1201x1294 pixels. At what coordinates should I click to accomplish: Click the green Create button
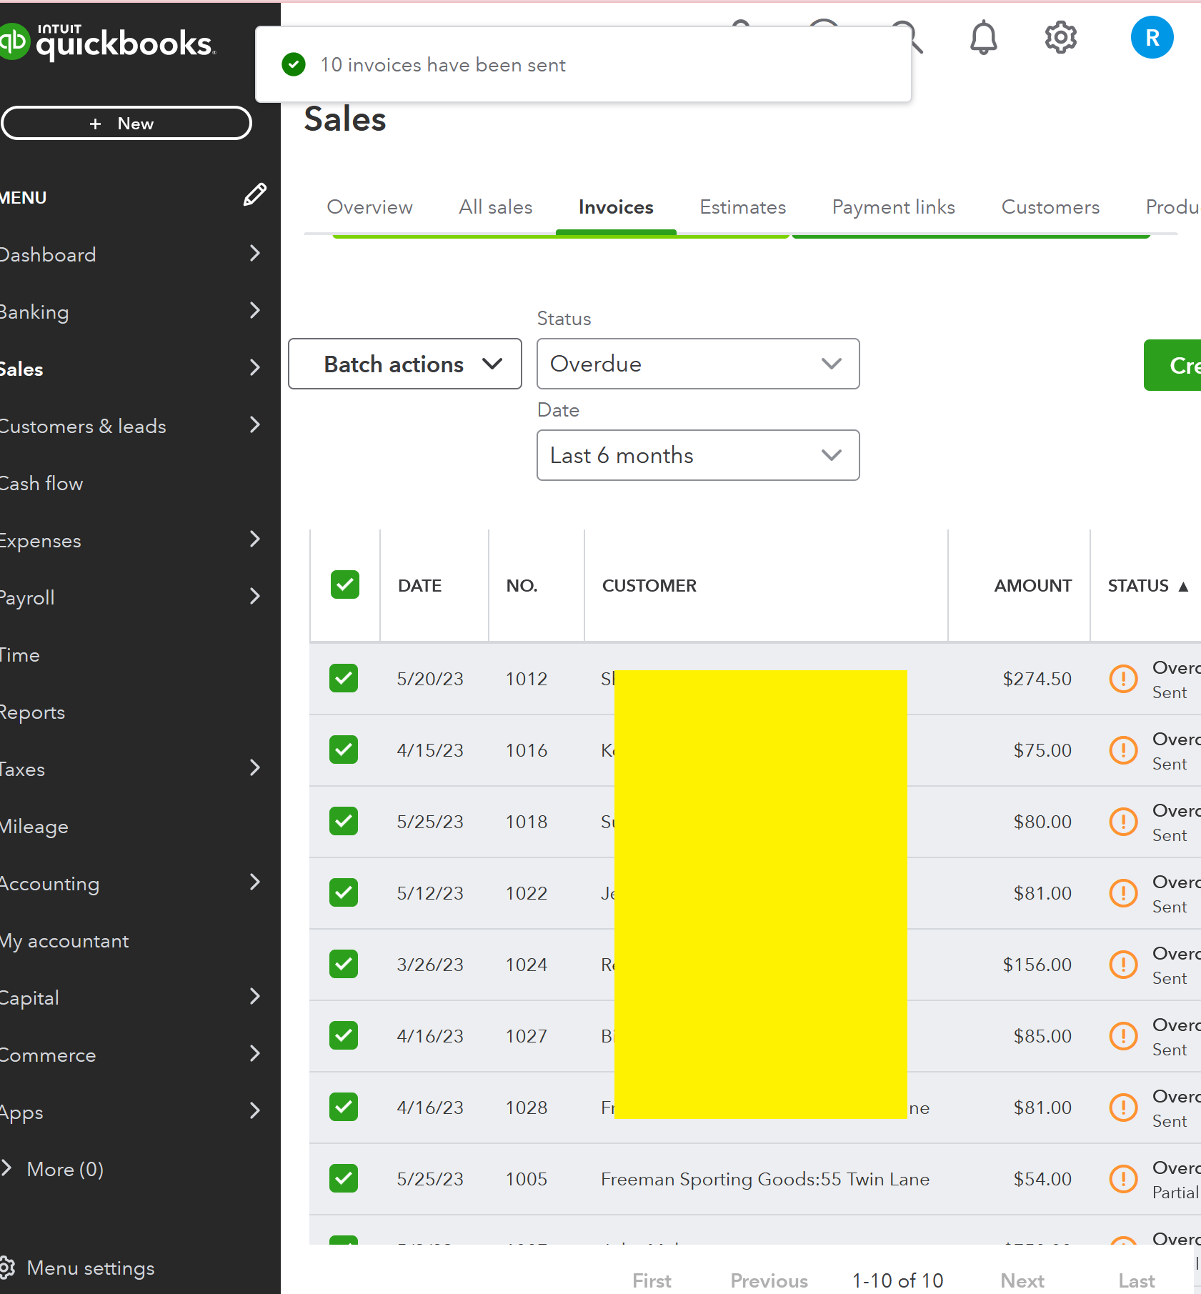(1172, 365)
